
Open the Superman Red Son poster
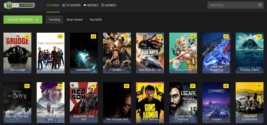(x=84, y=103)
